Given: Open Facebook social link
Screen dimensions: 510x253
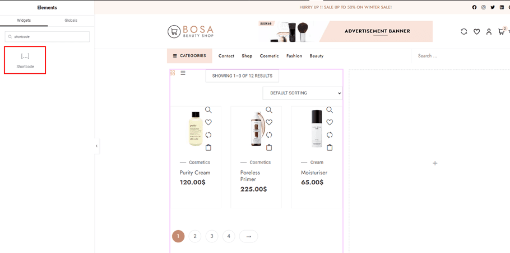Looking at the screenshot, I should [x=474, y=7].
